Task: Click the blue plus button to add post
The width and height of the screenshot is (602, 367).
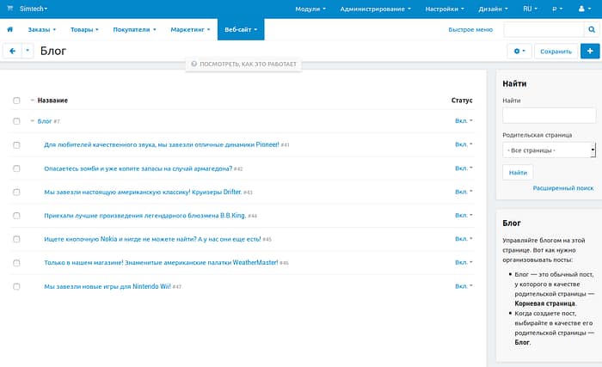Action: 590,52
